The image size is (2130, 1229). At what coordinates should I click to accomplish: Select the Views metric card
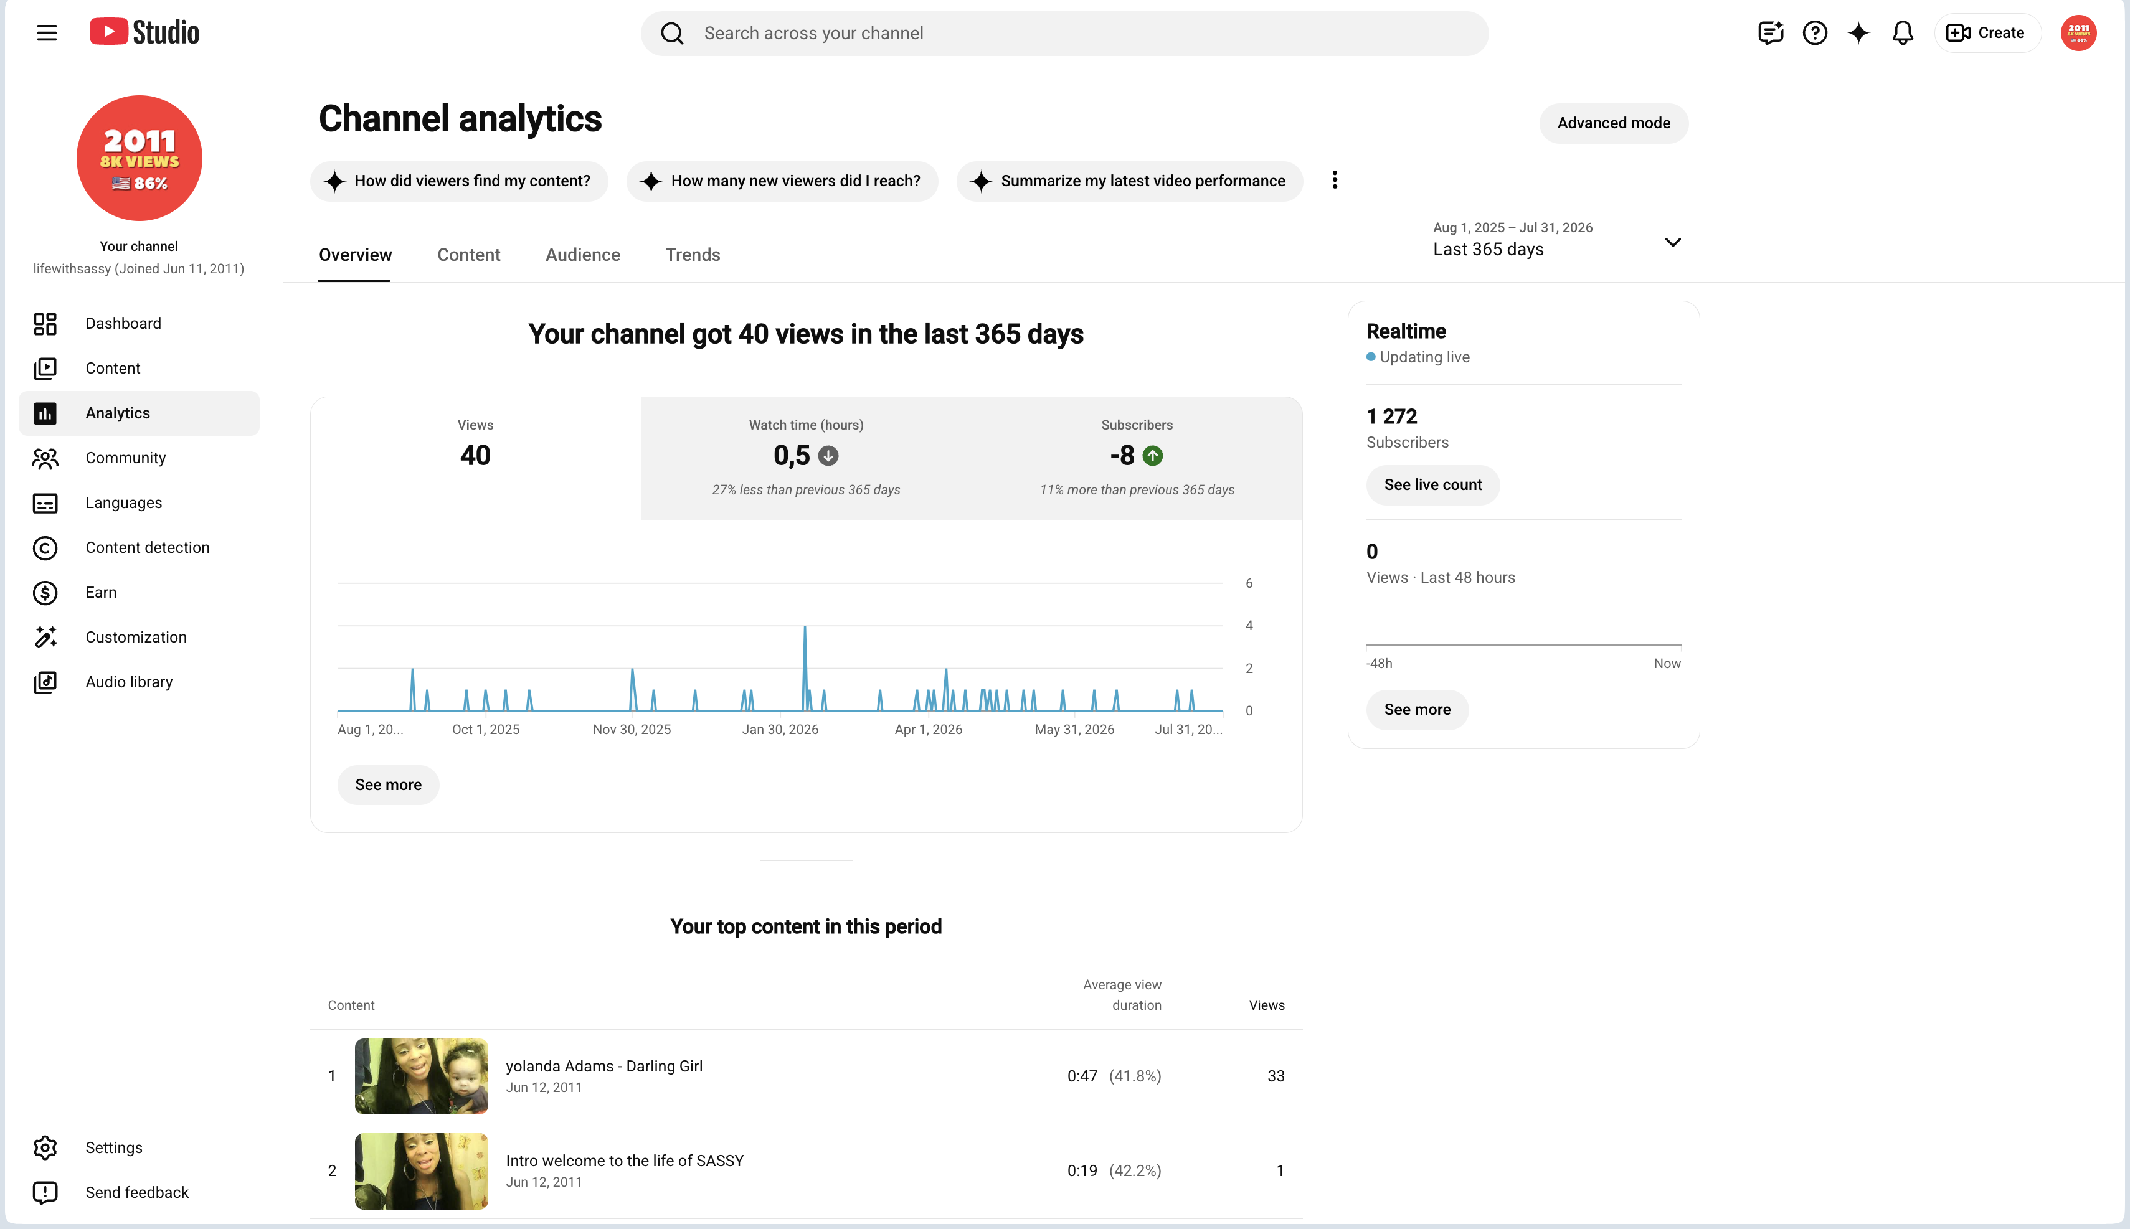[x=475, y=458]
